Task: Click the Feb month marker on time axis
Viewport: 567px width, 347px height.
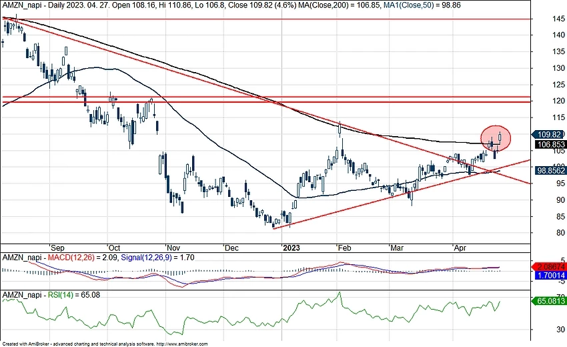Action: [x=344, y=247]
